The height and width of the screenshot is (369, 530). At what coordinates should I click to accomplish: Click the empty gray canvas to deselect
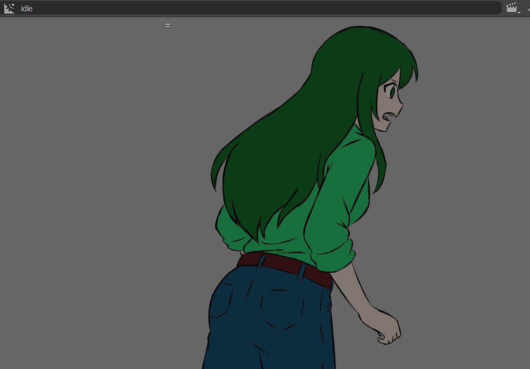81,188
